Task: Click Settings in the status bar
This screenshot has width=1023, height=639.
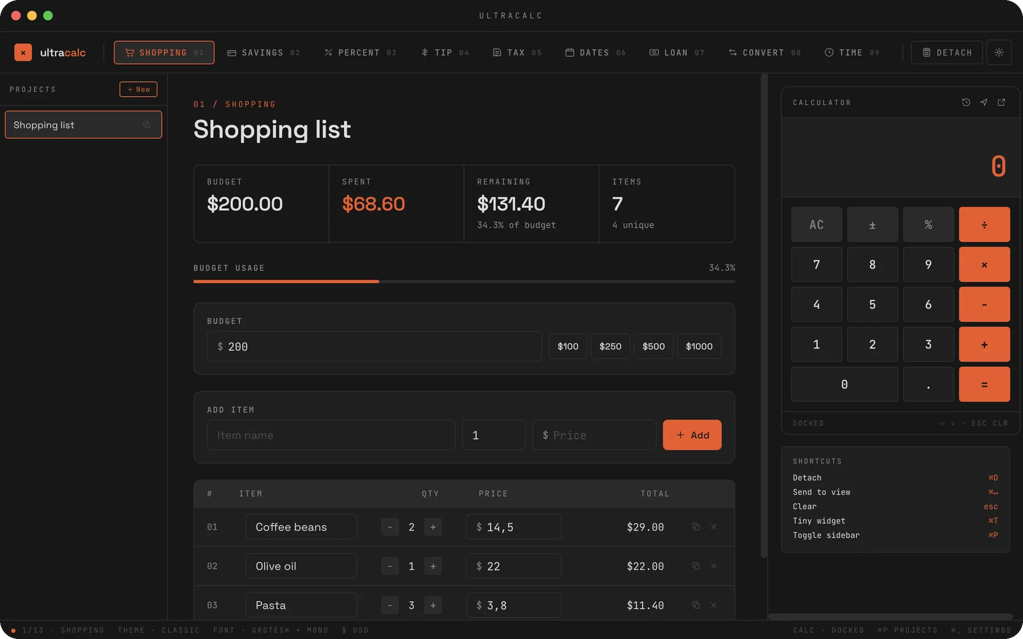Action: 981,630
